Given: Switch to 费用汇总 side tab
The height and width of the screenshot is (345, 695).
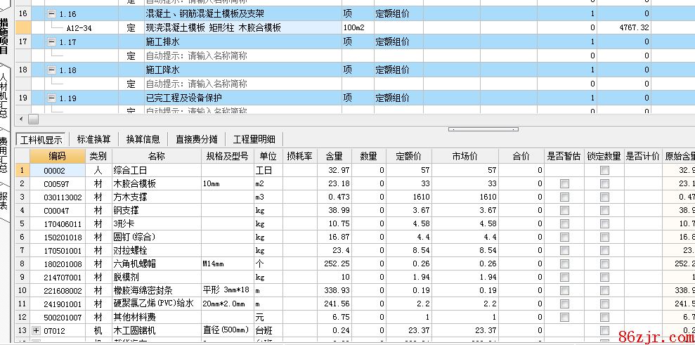Looking at the screenshot, I should click(x=5, y=155).
